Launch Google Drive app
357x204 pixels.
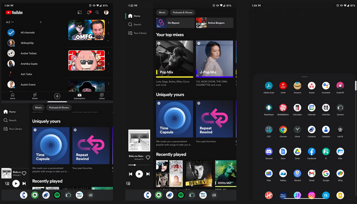297,151
